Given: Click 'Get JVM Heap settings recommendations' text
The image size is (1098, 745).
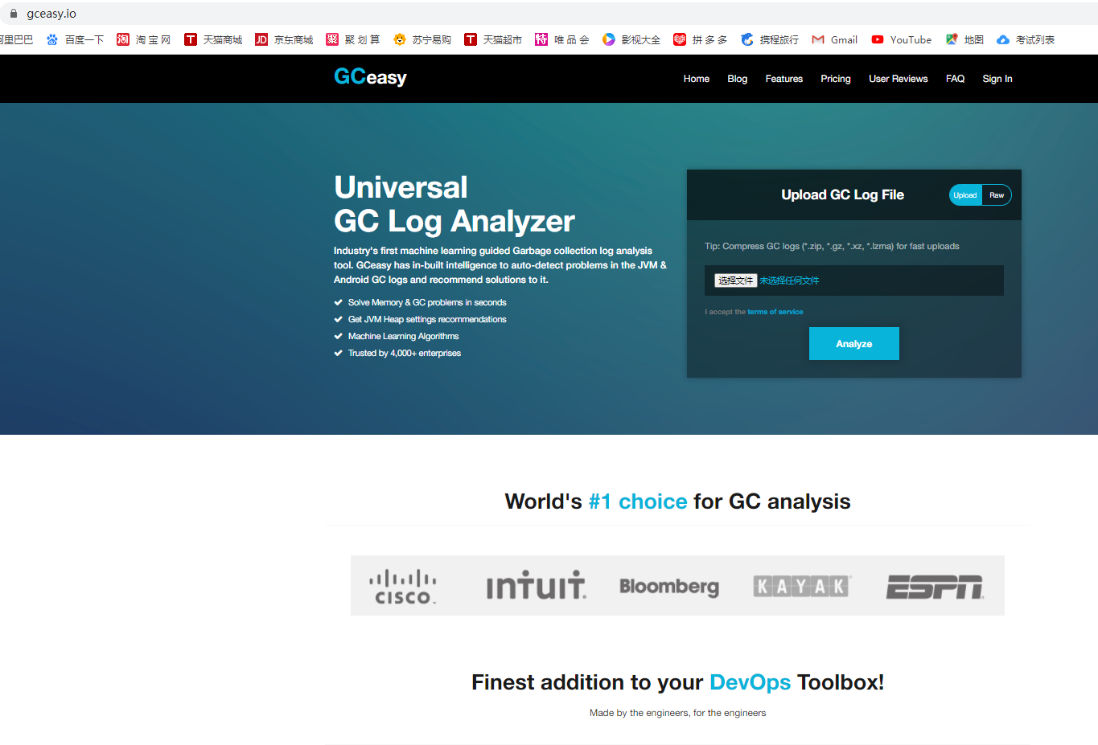Looking at the screenshot, I should coord(427,320).
